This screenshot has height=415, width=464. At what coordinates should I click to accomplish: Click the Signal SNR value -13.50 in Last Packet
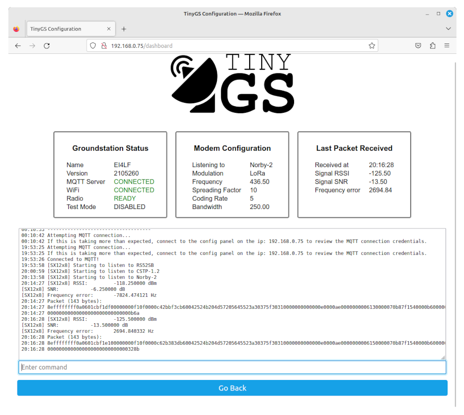click(x=378, y=182)
